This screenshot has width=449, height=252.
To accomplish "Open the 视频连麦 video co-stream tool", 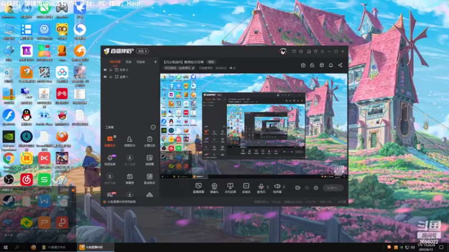I will (110, 160).
